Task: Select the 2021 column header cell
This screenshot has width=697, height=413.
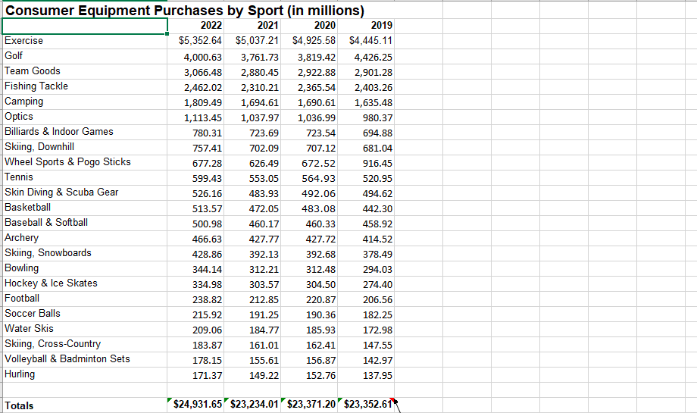Action: click(252, 26)
